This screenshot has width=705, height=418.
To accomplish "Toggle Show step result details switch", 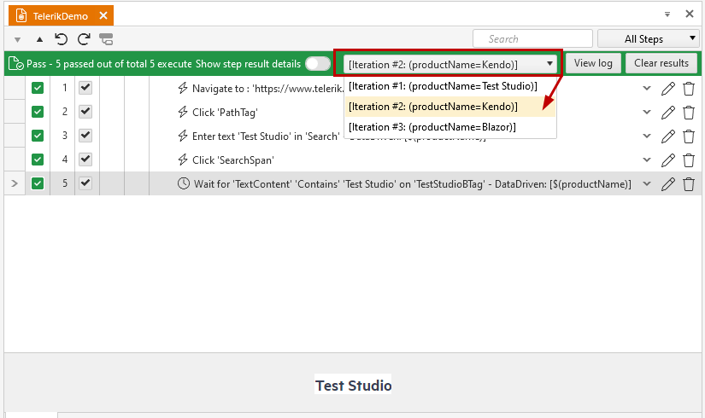I will pyautogui.click(x=318, y=64).
